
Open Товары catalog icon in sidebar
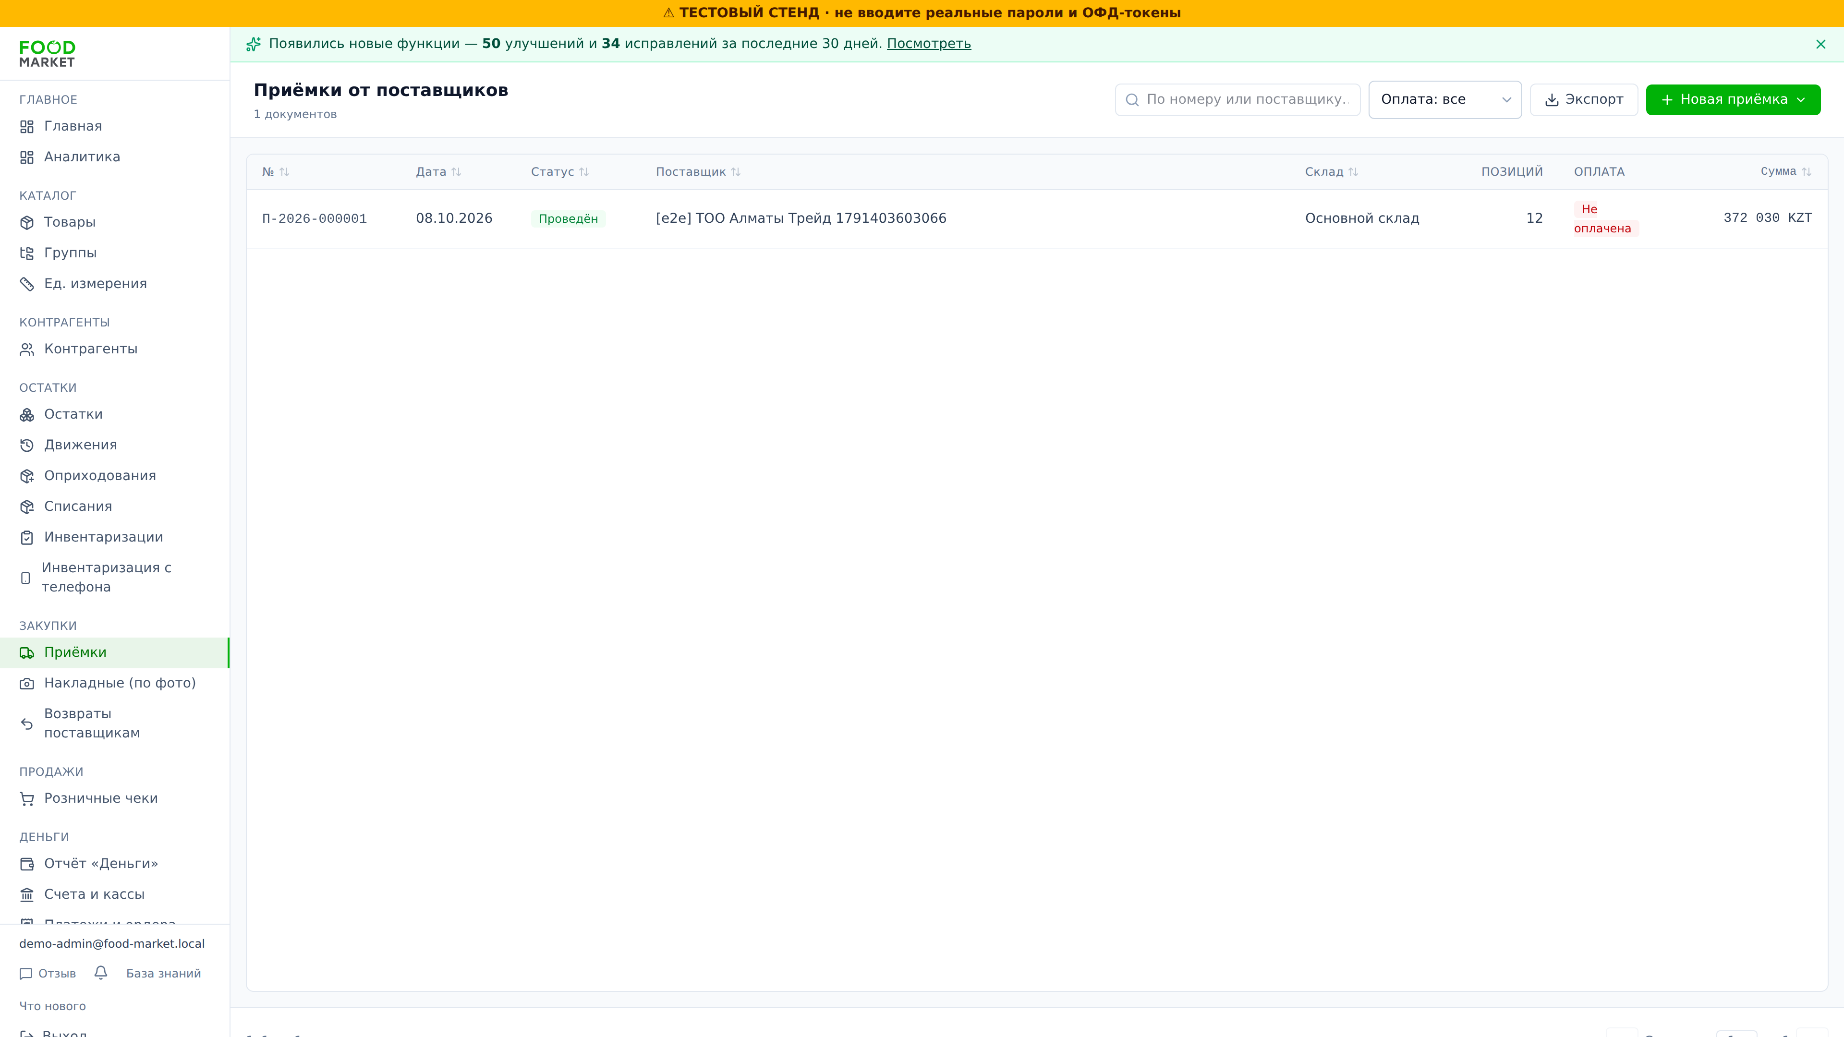[x=27, y=223]
